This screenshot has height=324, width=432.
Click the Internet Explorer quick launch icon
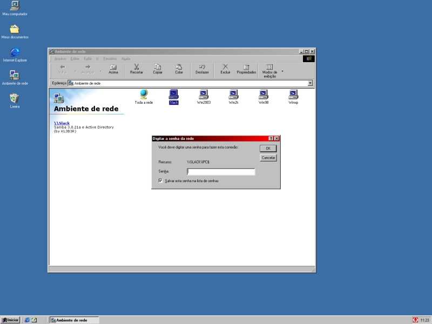[x=27, y=320]
